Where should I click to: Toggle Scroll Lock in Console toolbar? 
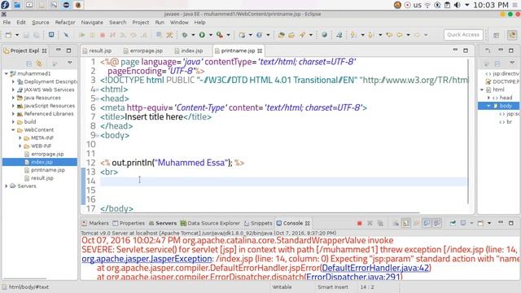(406, 223)
